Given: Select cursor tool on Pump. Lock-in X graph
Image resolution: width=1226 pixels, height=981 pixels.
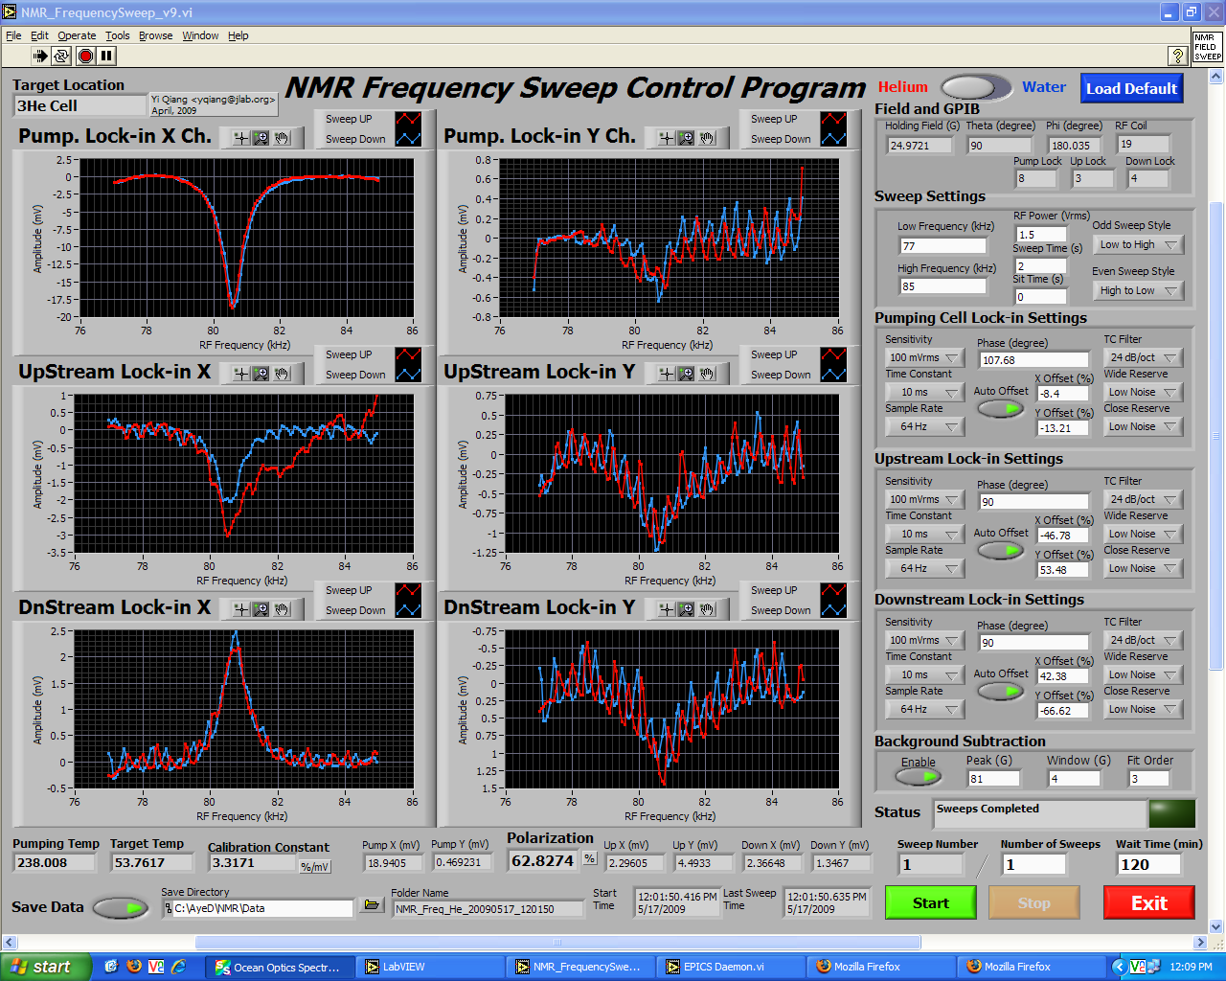Looking at the screenshot, I should coord(240,138).
